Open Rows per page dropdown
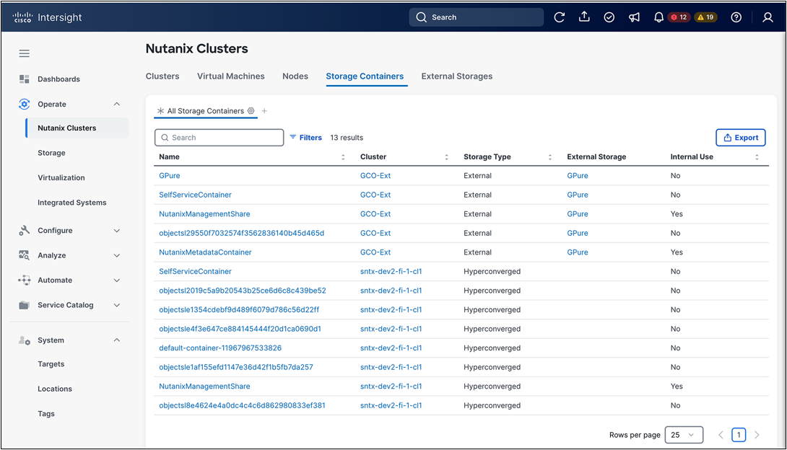The image size is (787, 450). [x=684, y=435]
